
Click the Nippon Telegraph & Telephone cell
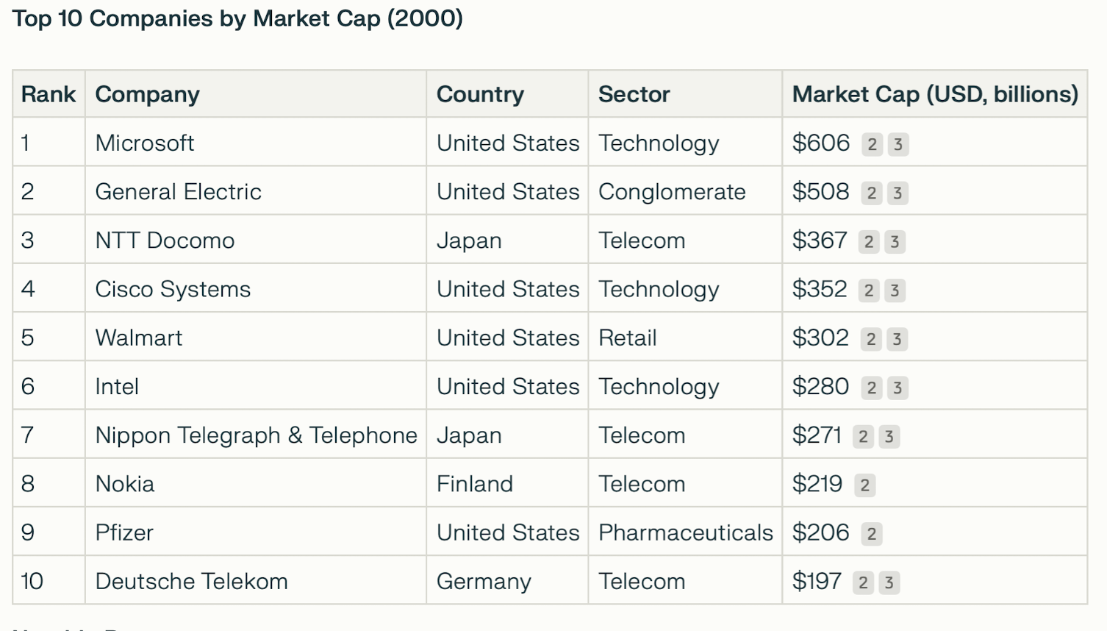256,435
